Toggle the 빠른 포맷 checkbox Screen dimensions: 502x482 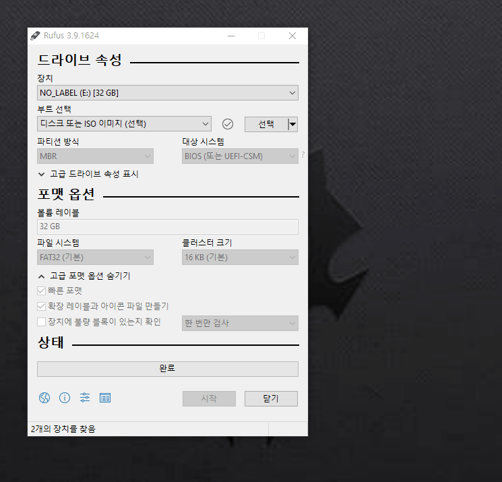pyautogui.click(x=41, y=291)
